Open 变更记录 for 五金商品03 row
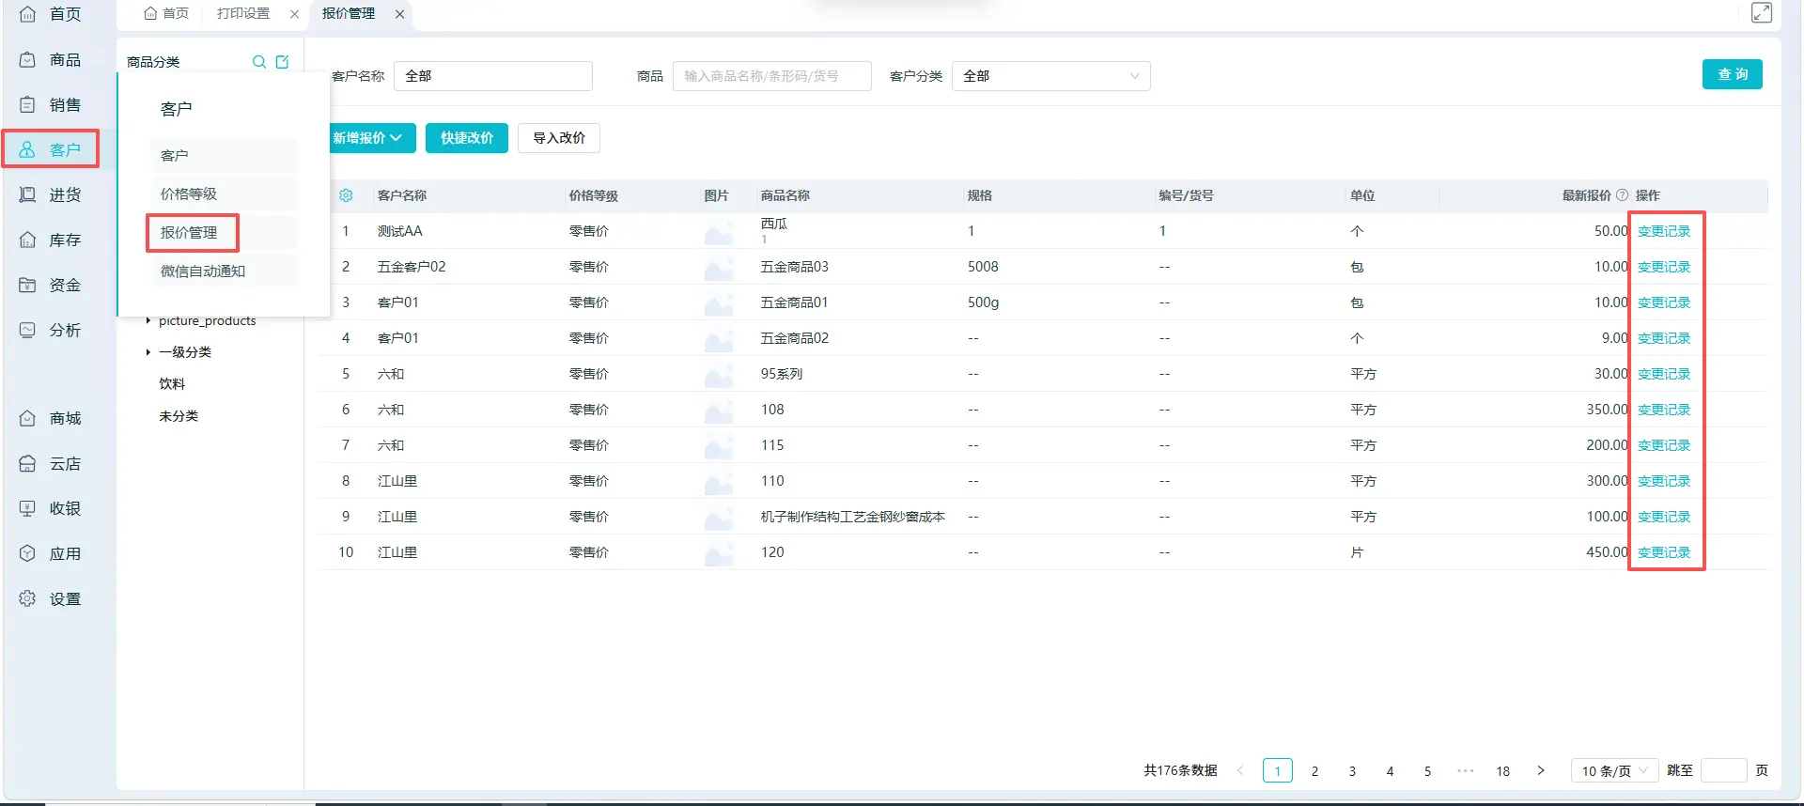This screenshot has width=1804, height=806. point(1664,267)
